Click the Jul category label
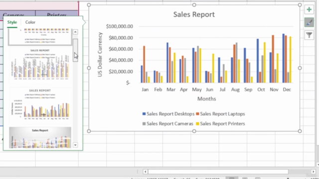319x179 pixels. pos(222,89)
